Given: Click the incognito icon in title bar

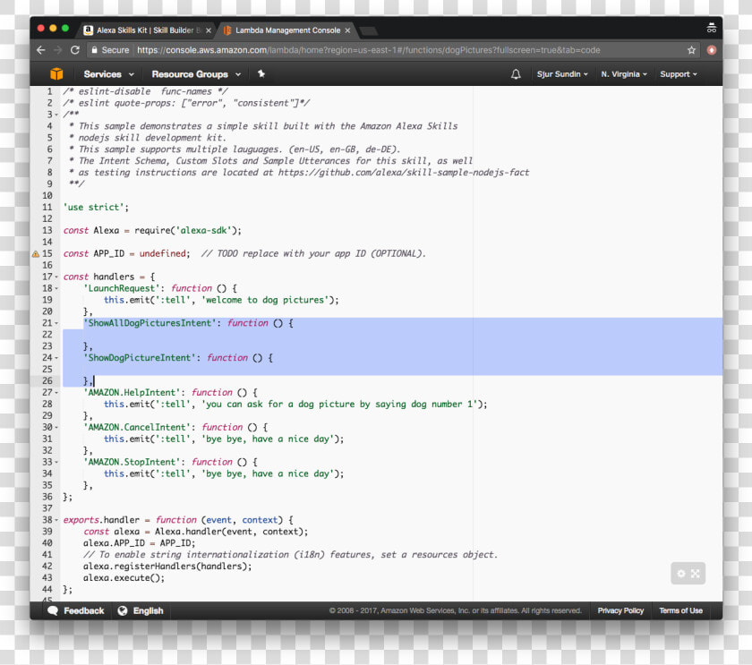Looking at the screenshot, I should [711, 28].
